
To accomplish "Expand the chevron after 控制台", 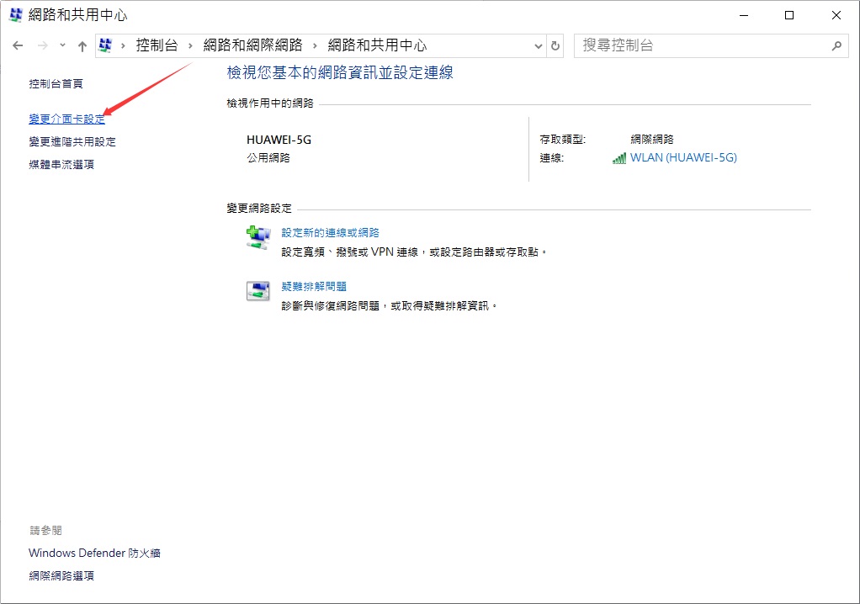I will pos(190,45).
